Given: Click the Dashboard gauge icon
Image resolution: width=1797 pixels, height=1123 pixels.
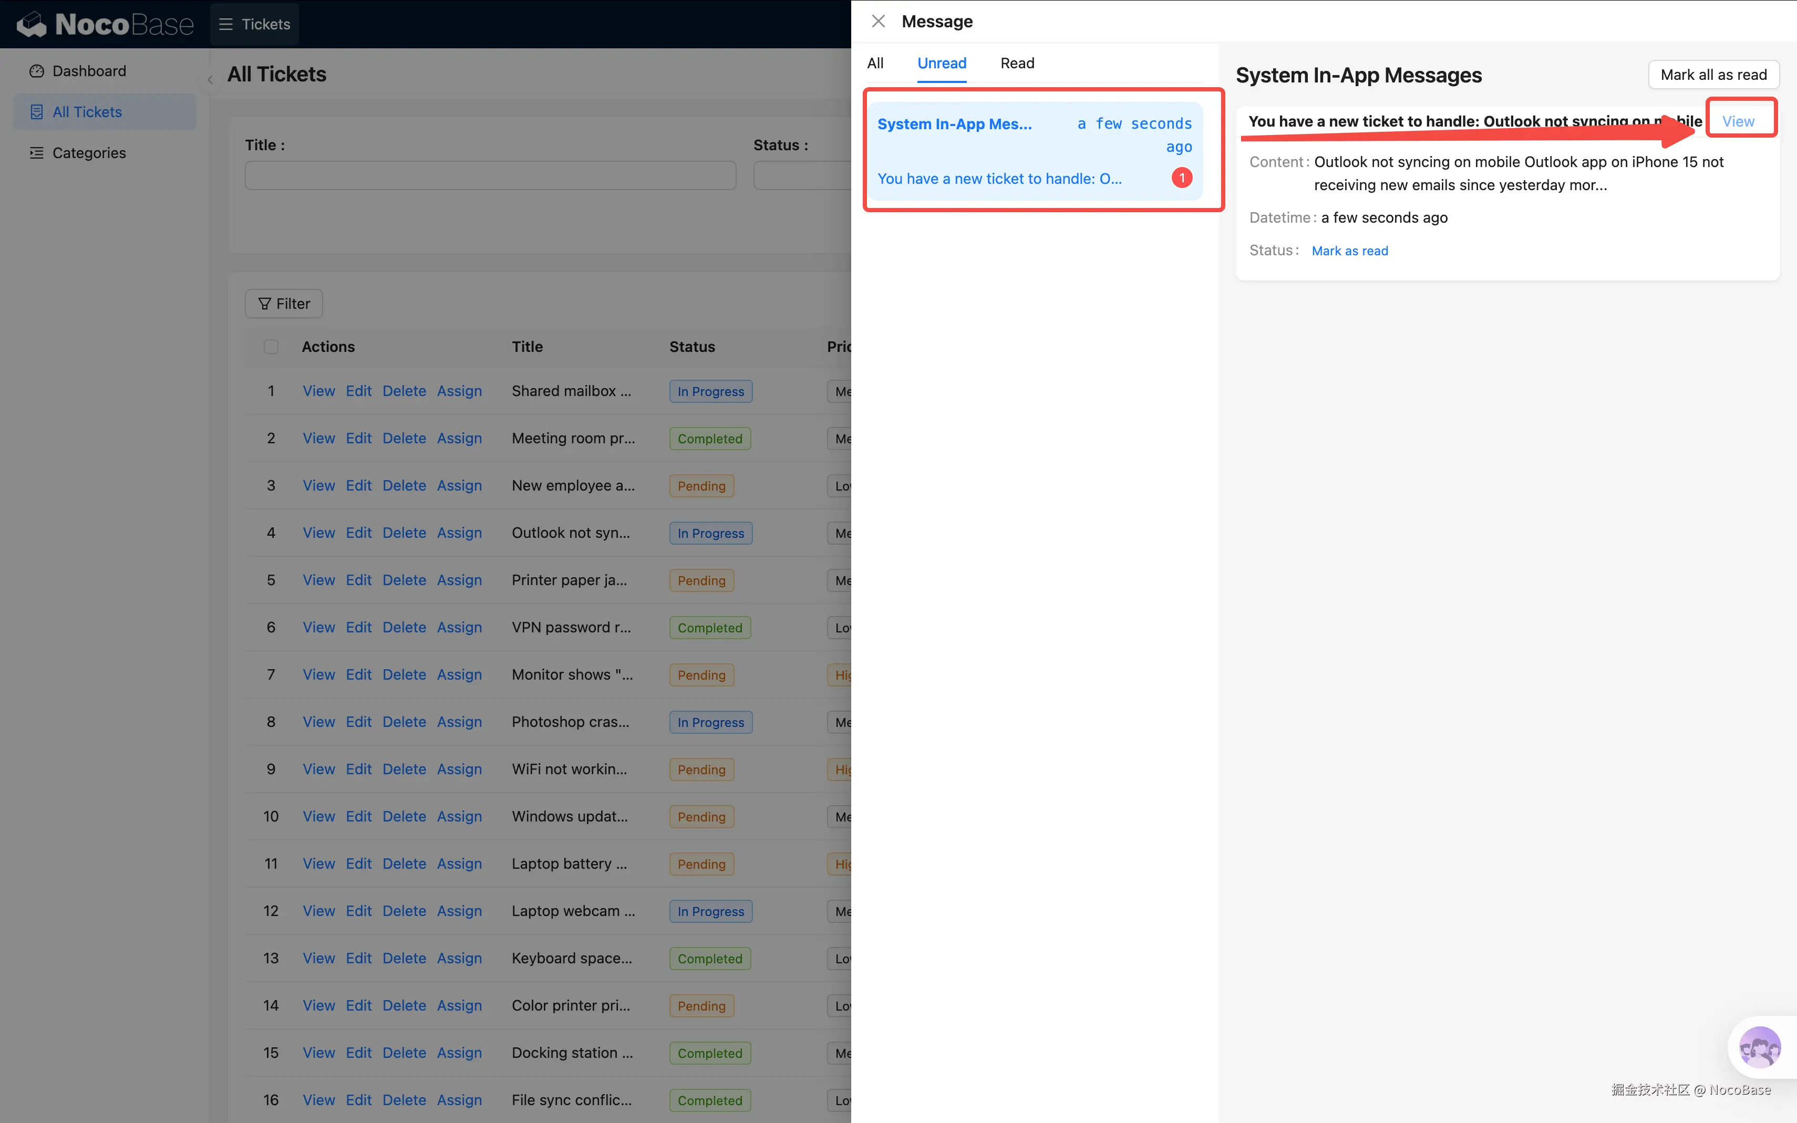Looking at the screenshot, I should (x=36, y=71).
